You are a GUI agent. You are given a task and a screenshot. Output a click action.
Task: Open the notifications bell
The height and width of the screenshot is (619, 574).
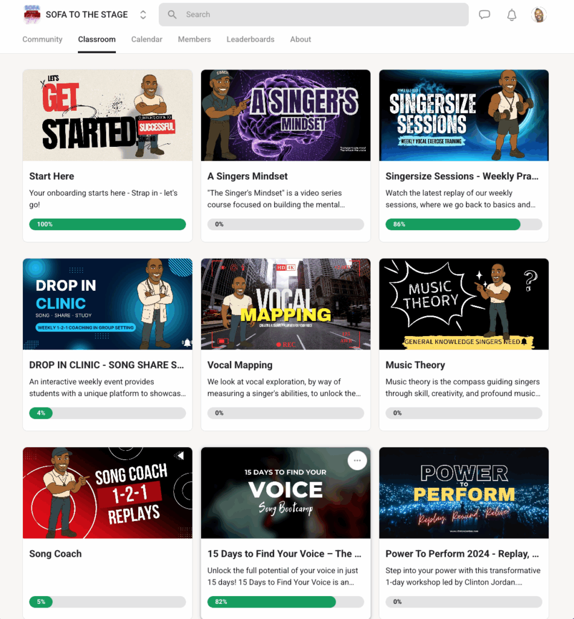(512, 15)
